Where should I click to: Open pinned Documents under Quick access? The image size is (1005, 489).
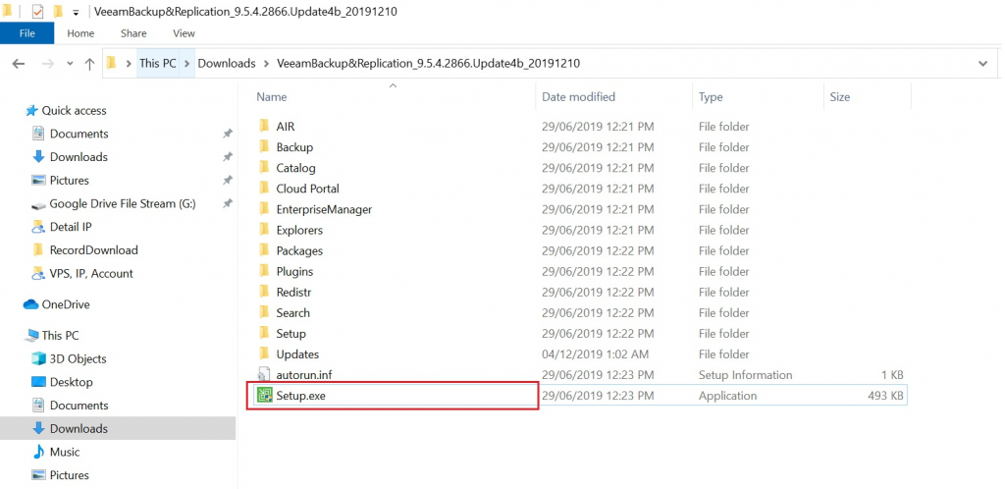pos(79,134)
